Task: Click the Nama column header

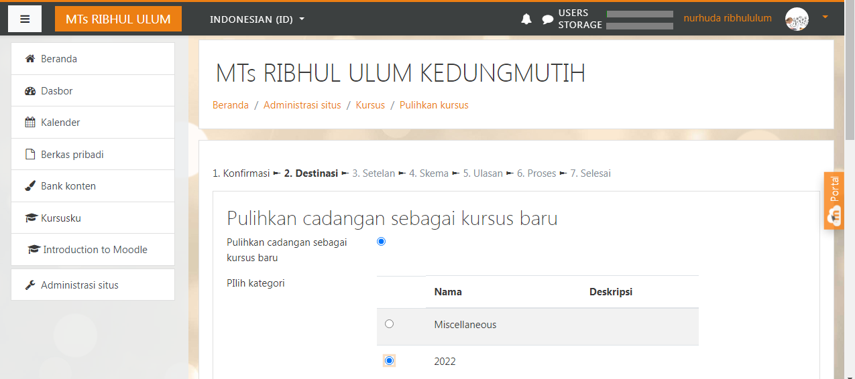Action: click(448, 292)
